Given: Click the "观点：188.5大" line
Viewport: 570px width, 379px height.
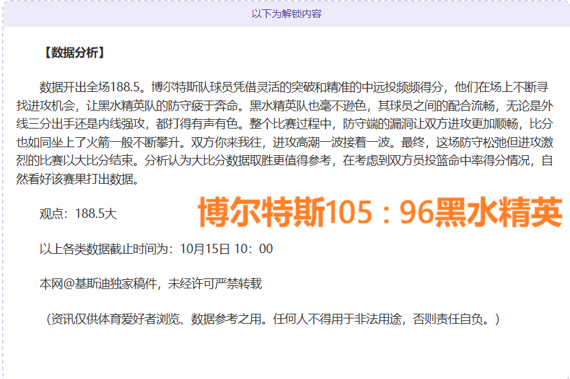Looking at the screenshot, I should 78,214.
